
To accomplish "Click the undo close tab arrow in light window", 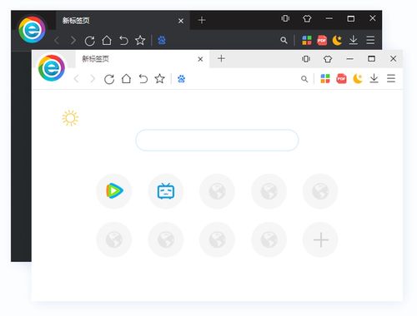I will 143,79.
